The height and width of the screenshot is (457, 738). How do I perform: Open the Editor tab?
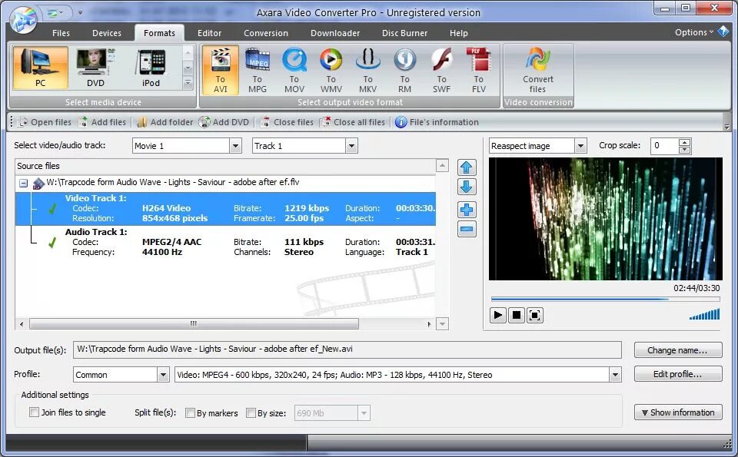[209, 33]
